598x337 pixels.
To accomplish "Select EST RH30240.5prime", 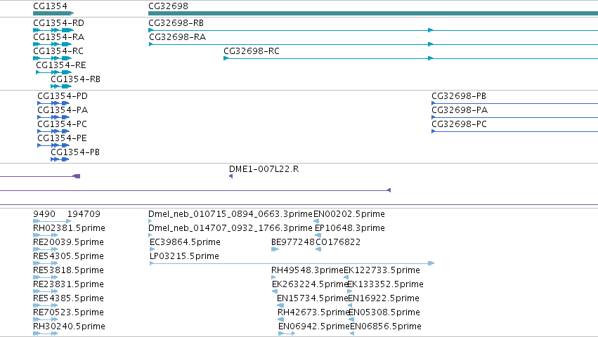I will (69, 326).
